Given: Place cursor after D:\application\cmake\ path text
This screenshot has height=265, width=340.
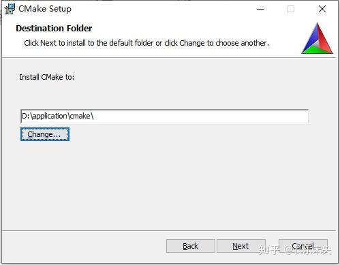Looking at the screenshot, I should (94, 116).
